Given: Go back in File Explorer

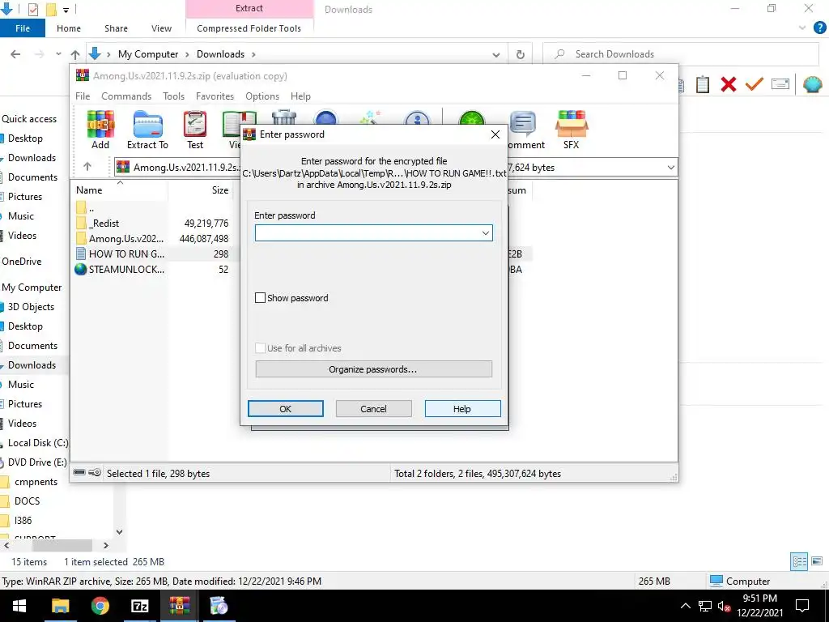Looking at the screenshot, I should (x=15, y=54).
